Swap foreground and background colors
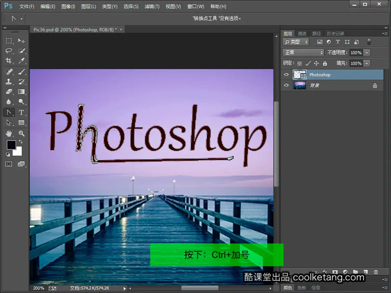Image resolution: width=391 pixels, height=293 pixels. [21, 142]
